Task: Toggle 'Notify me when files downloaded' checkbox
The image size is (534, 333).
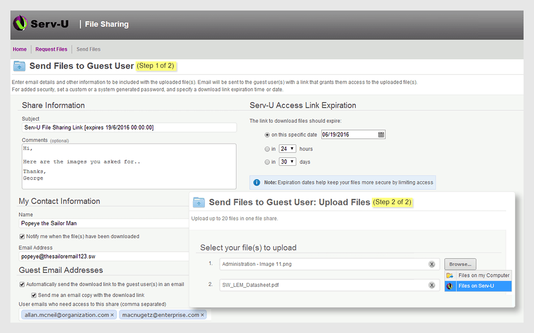Action: 22,236
